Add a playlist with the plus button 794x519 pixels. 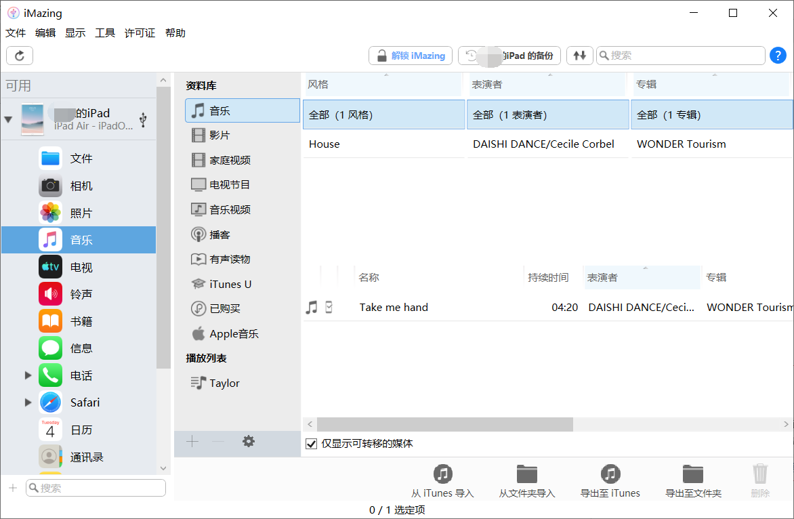[192, 442]
